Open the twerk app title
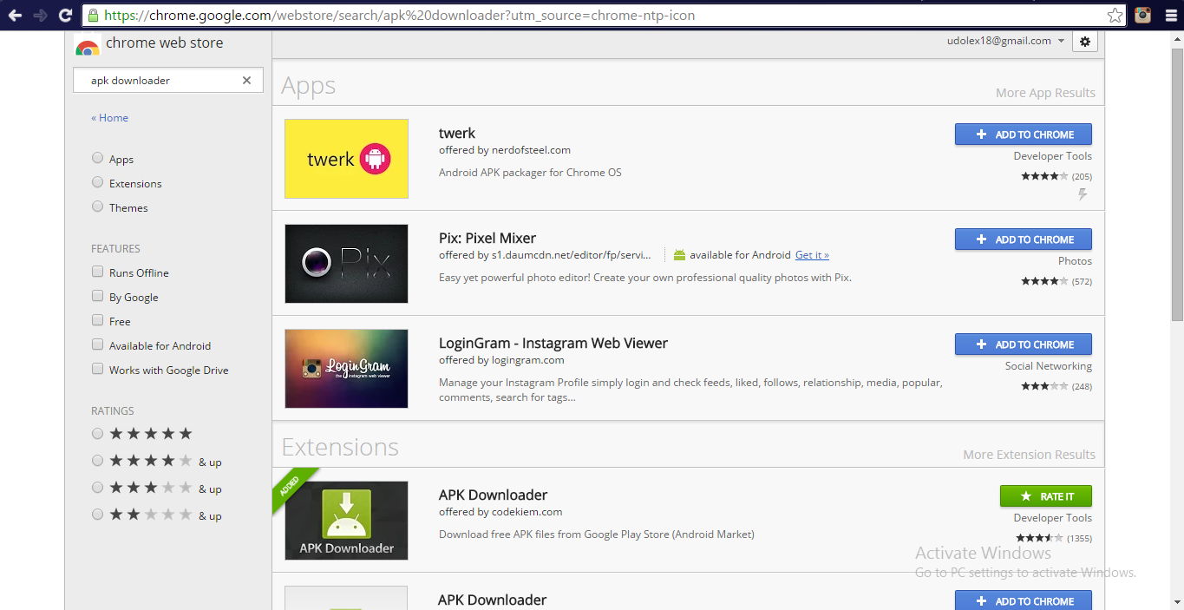The image size is (1184, 610). point(457,134)
